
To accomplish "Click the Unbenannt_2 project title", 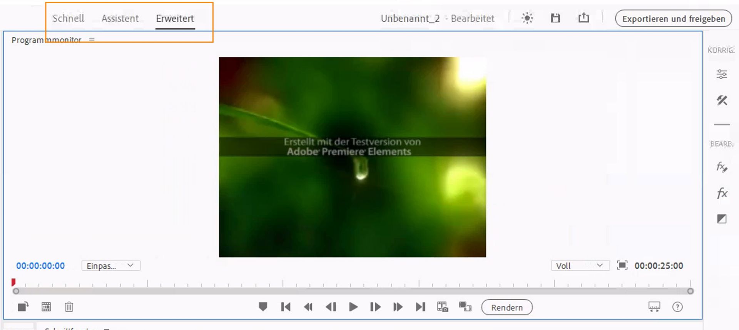I will tap(410, 18).
